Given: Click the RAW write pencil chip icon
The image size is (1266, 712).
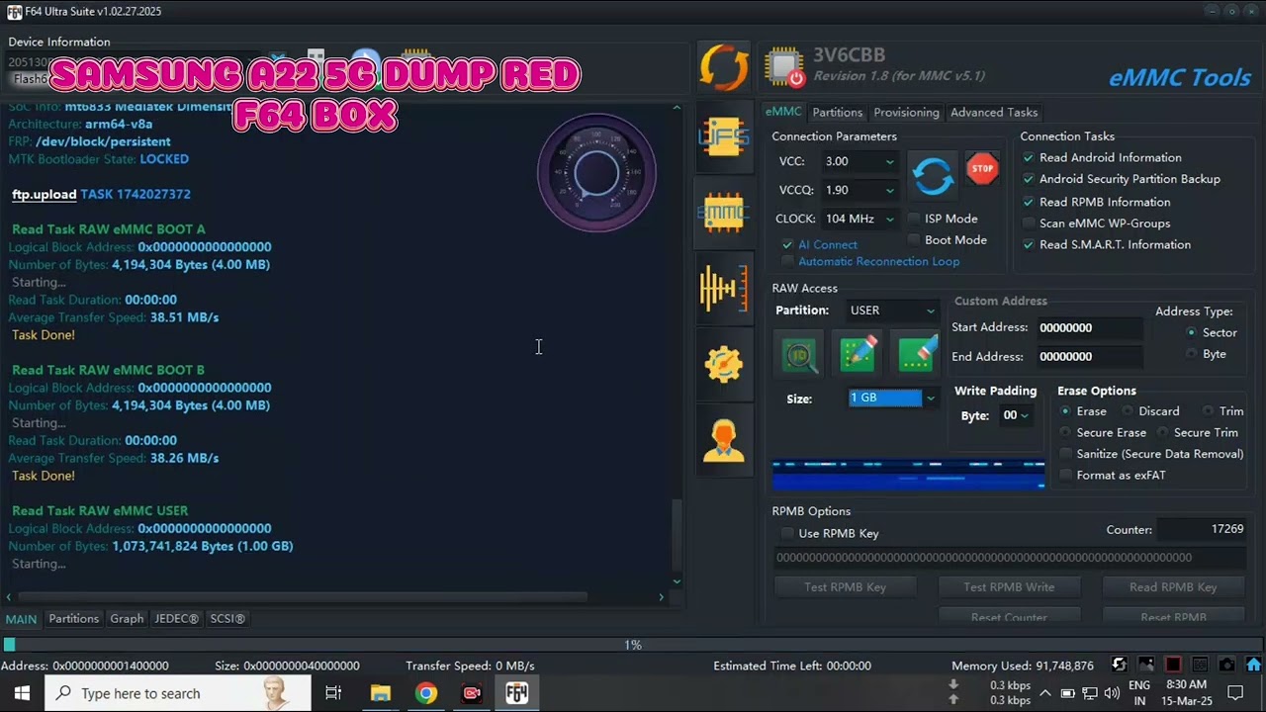Looking at the screenshot, I should [x=858, y=355].
